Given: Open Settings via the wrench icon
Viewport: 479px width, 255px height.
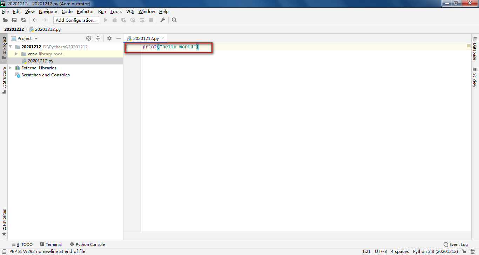Looking at the screenshot, I should 163,20.
